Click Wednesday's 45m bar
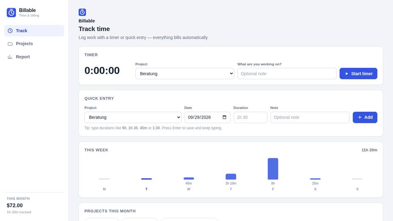 [x=189, y=178]
